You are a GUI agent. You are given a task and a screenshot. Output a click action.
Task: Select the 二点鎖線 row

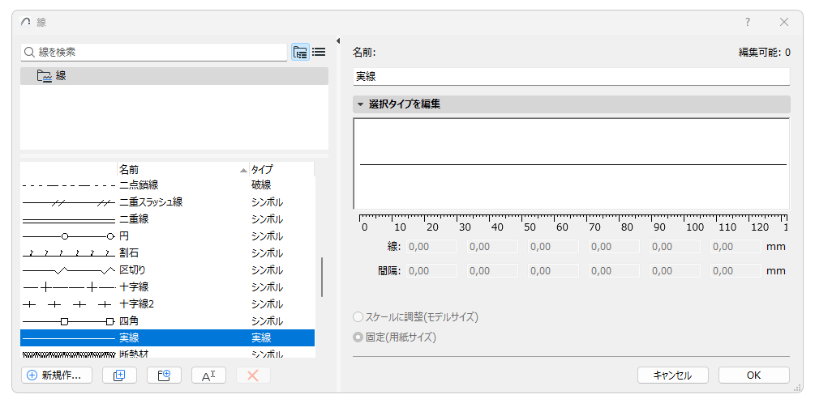tap(167, 185)
